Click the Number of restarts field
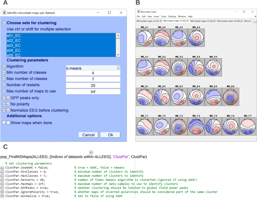 click(93, 85)
